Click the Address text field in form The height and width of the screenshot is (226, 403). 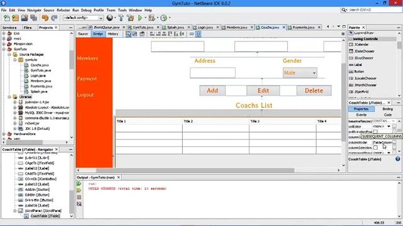coord(213,73)
